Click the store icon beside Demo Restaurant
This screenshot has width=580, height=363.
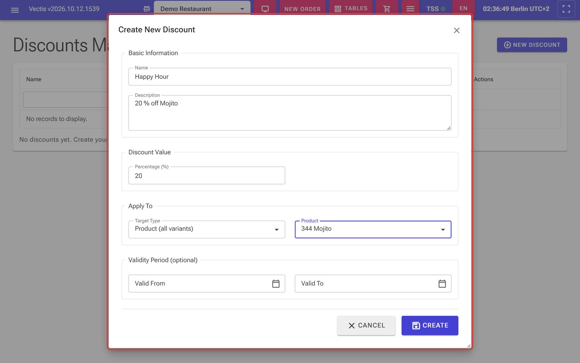147,9
